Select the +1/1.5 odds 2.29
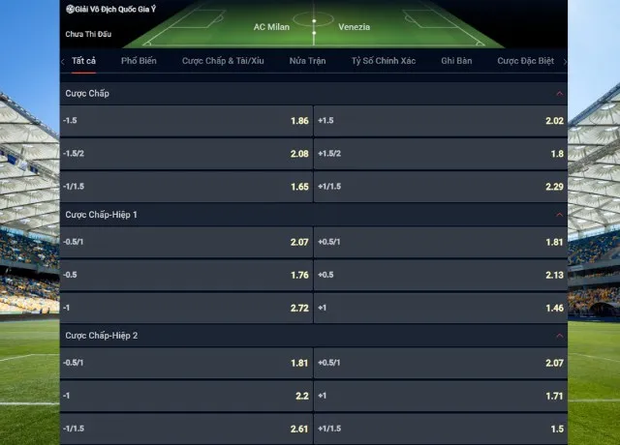The width and height of the screenshot is (620, 445). pos(440,187)
